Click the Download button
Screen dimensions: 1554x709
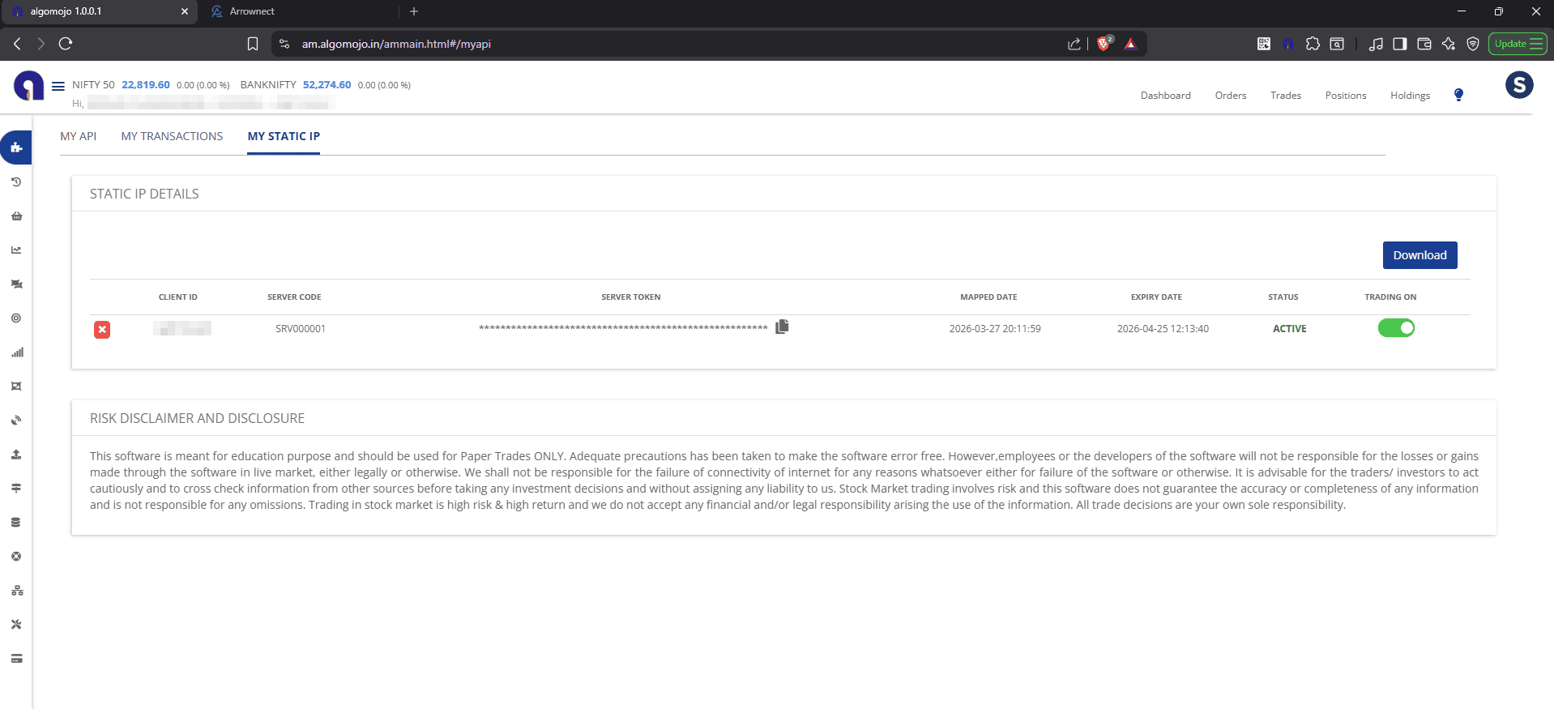[1420, 255]
